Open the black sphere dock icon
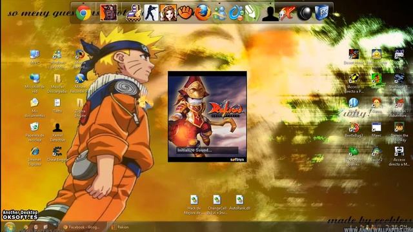 pos(305,13)
